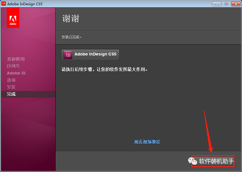Screen dimensions: 242x172
Task: Maximize the Adobe InDesign CS5 installer window
Action: [x=226, y=4]
